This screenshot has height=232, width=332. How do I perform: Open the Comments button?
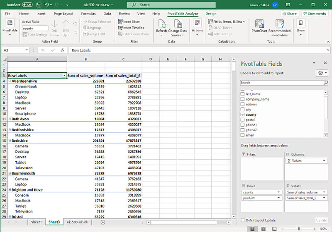(x=314, y=14)
